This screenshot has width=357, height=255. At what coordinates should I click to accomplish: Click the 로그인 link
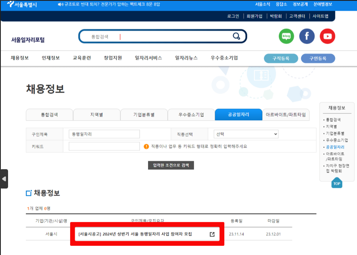233,16
